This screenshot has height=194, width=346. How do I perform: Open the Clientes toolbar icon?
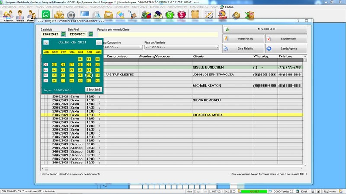coord(8,16)
